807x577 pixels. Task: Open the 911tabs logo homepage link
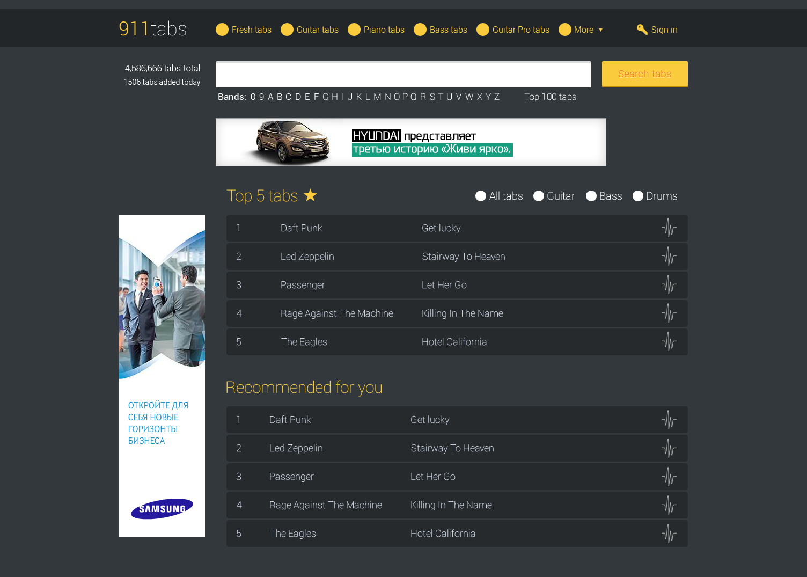(153, 29)
